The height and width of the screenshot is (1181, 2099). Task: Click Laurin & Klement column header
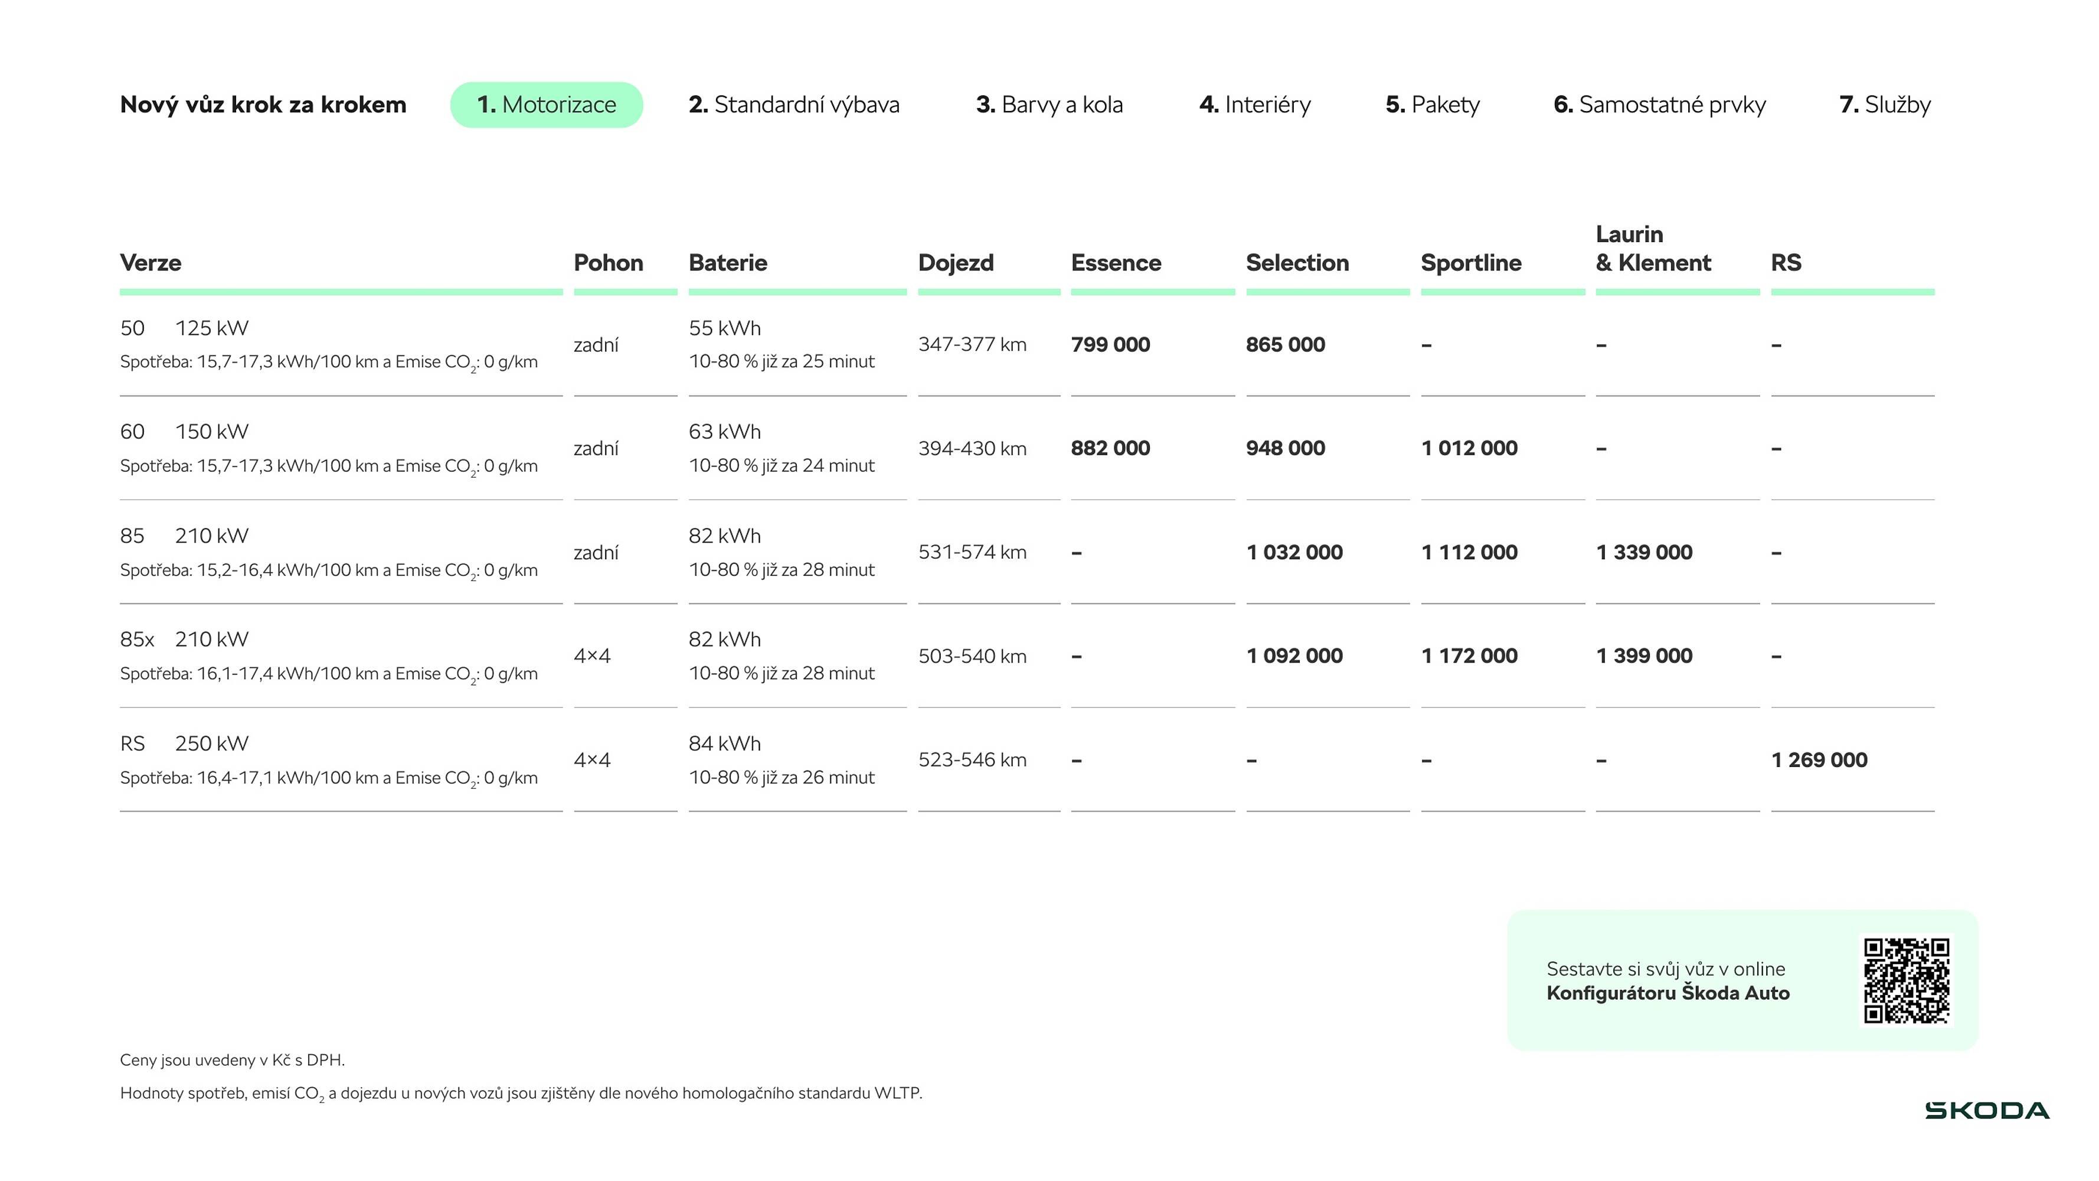click(1653, 249)
